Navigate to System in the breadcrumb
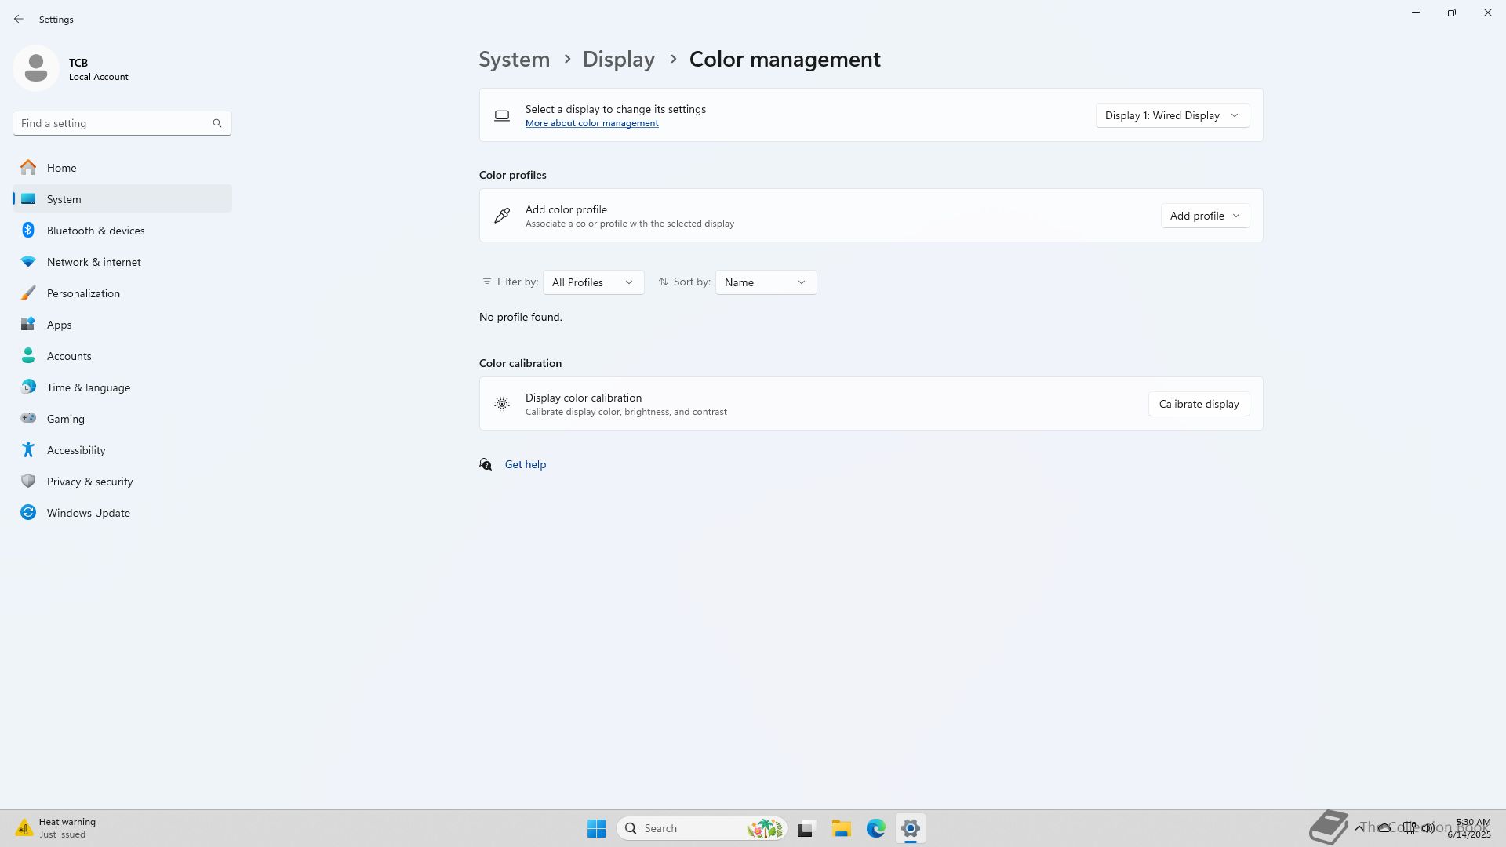Viewport: 1506px width, 847px height. click(514, 59)
